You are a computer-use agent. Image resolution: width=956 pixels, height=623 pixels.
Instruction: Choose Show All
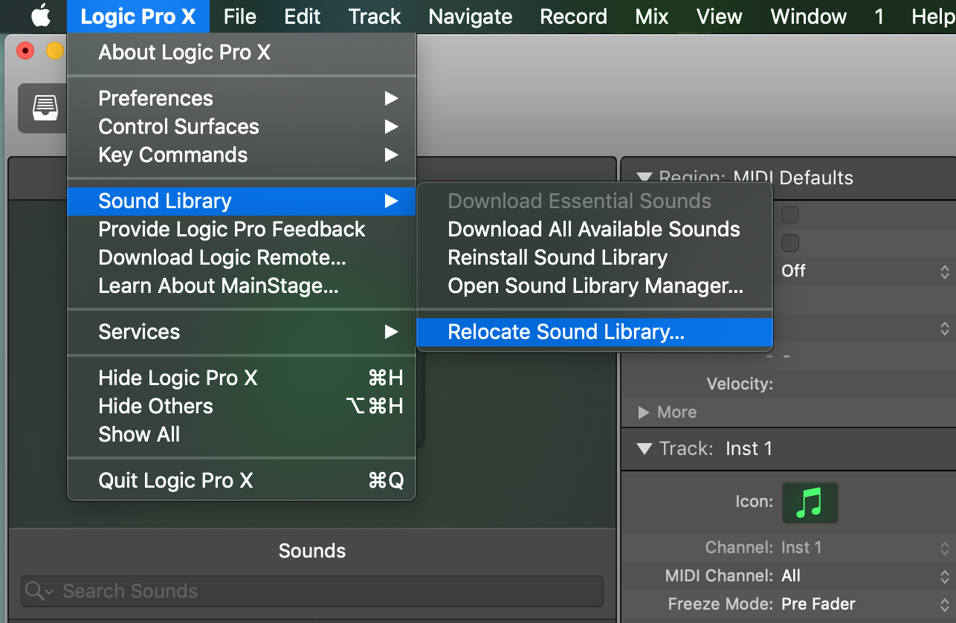[x=242, y=434]
